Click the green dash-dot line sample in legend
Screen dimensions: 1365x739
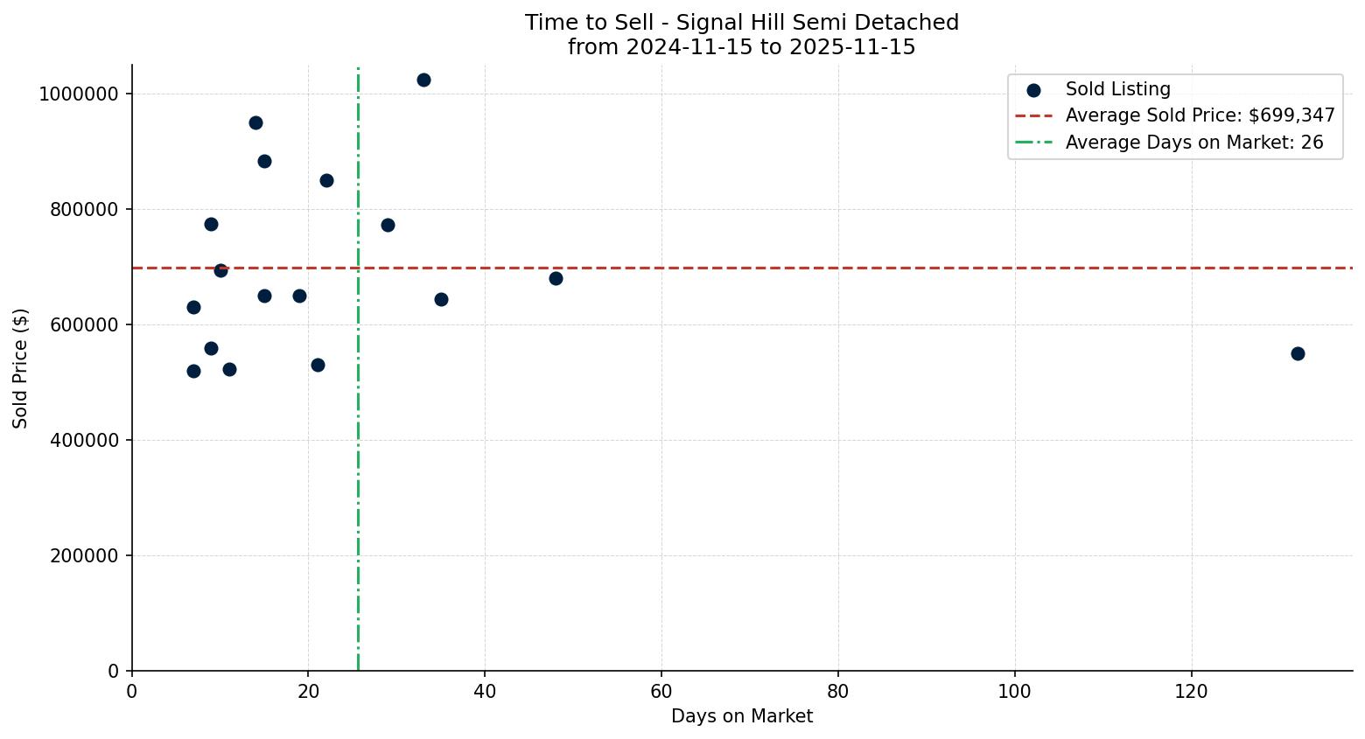point(1033,143)
